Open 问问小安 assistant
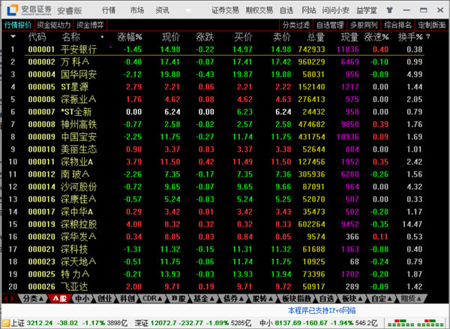Image resolution: width=450 pixels, height=329 pixels. pos(335,11)
